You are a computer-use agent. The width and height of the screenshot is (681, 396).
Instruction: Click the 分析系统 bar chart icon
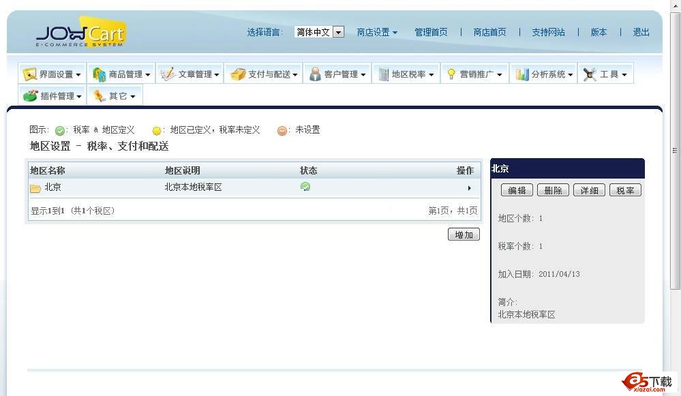click(x=522, y=74)
